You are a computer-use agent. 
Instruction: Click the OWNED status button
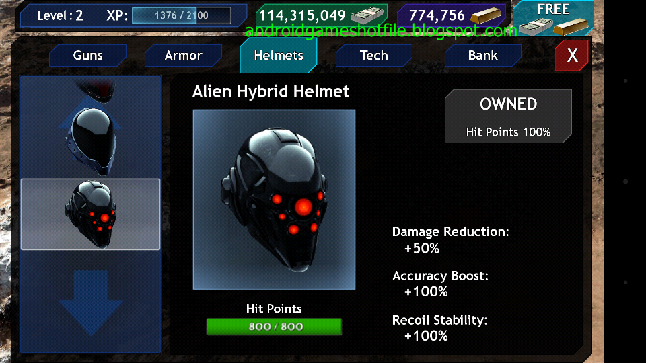[508, 116]
